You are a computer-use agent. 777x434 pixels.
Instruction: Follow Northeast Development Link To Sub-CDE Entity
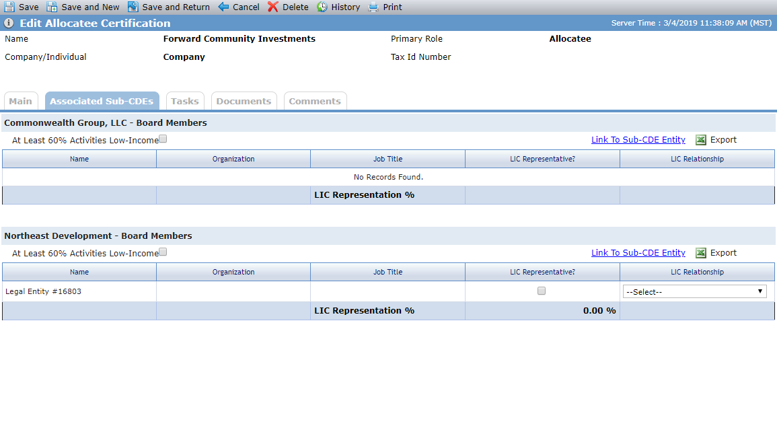pos(638,253)
